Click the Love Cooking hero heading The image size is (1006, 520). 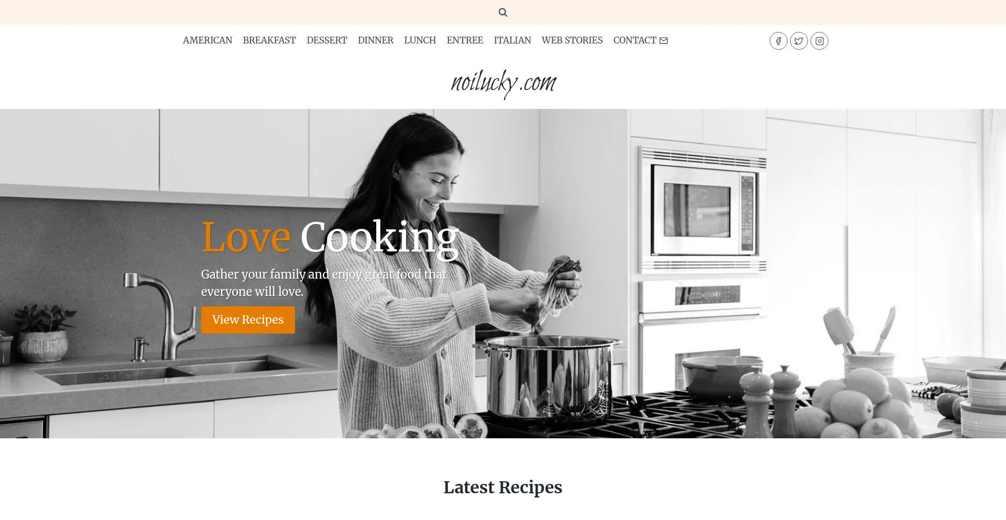(x=330, y=237)
